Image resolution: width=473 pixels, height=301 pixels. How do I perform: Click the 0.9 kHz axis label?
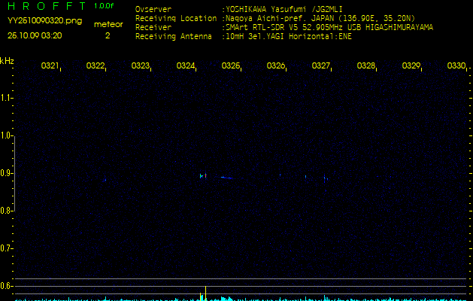[5, 173]
